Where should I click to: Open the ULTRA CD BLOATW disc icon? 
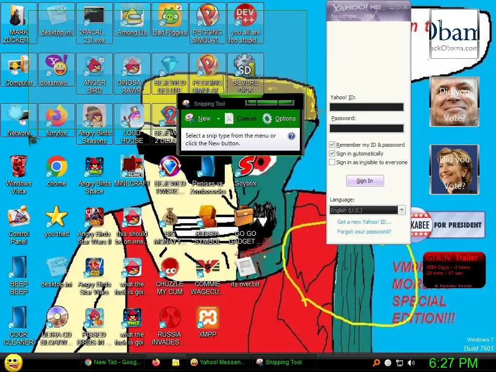pos(56,325)
